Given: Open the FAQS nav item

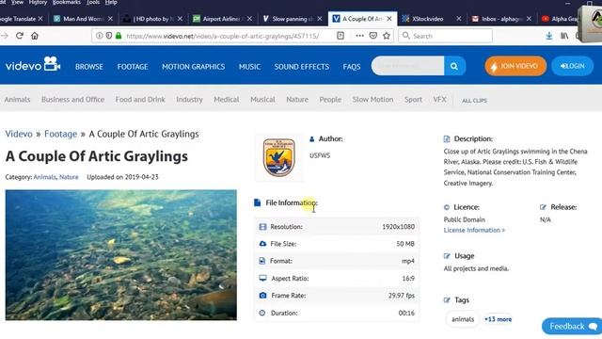Looking at the screenshot, I should (x=352, y=67).
